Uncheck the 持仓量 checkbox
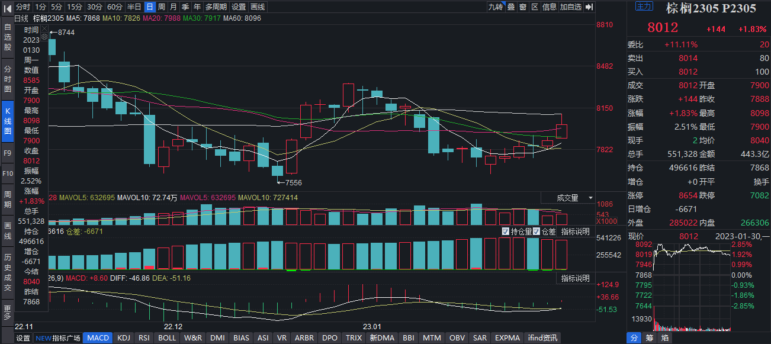The height and width of the screenshot is (344, 771). [505, 232]
